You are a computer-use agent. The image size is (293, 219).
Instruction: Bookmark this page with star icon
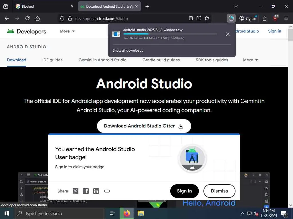207,18
